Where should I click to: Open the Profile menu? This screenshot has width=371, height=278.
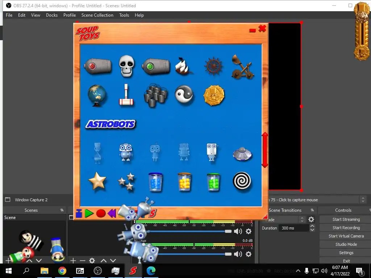[x=70, y=15]
